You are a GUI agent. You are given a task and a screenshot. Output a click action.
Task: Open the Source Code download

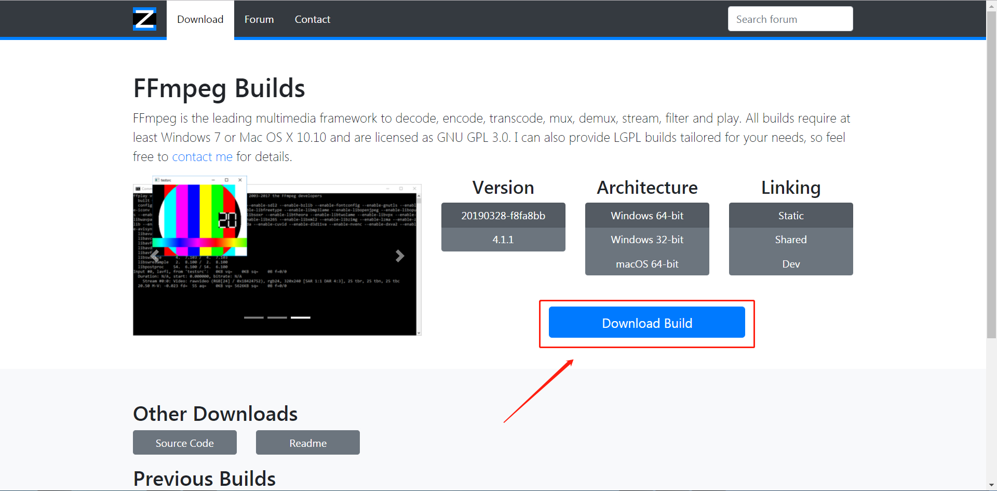(185, 443)
